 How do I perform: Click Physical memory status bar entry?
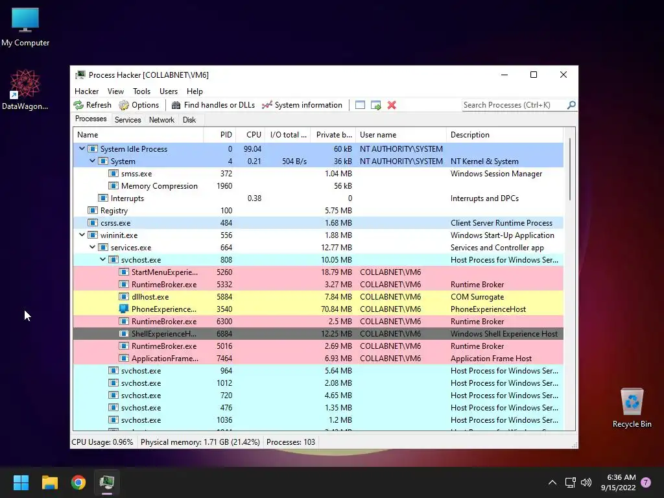coord(200,442)
